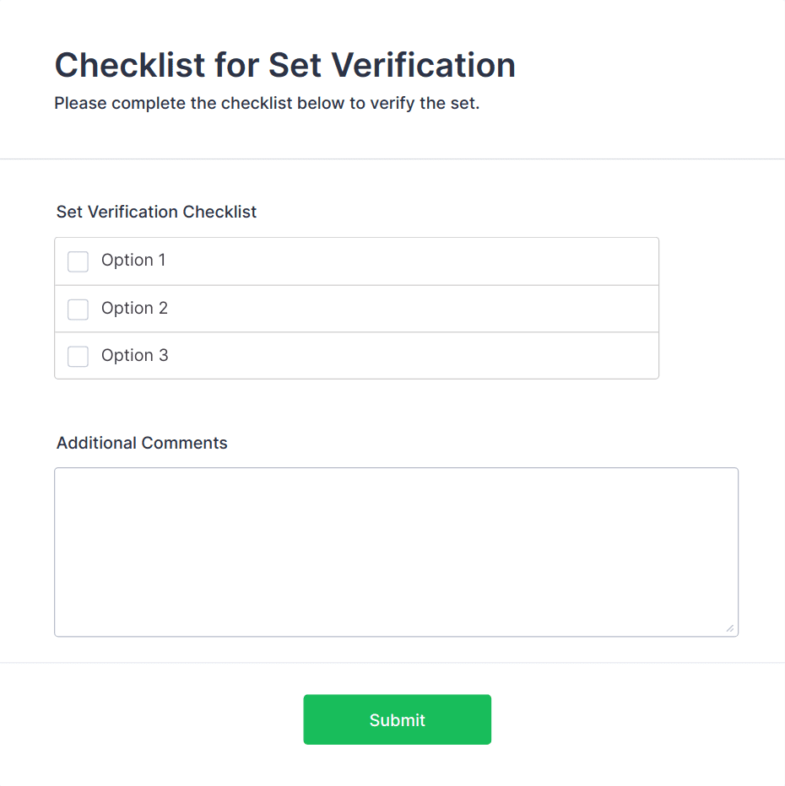Click the 'Checklist for Set Verification' heading
785x786 pixels.
[284, 65]
